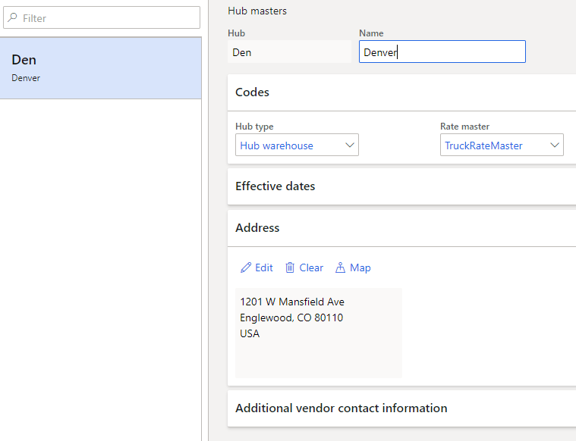Click the Edit address text button

coord(264,267)
